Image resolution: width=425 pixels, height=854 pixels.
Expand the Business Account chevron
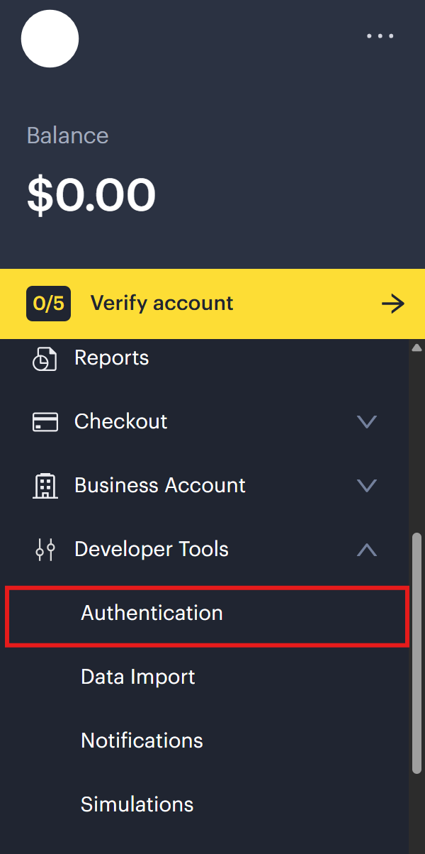click(367, 486)
